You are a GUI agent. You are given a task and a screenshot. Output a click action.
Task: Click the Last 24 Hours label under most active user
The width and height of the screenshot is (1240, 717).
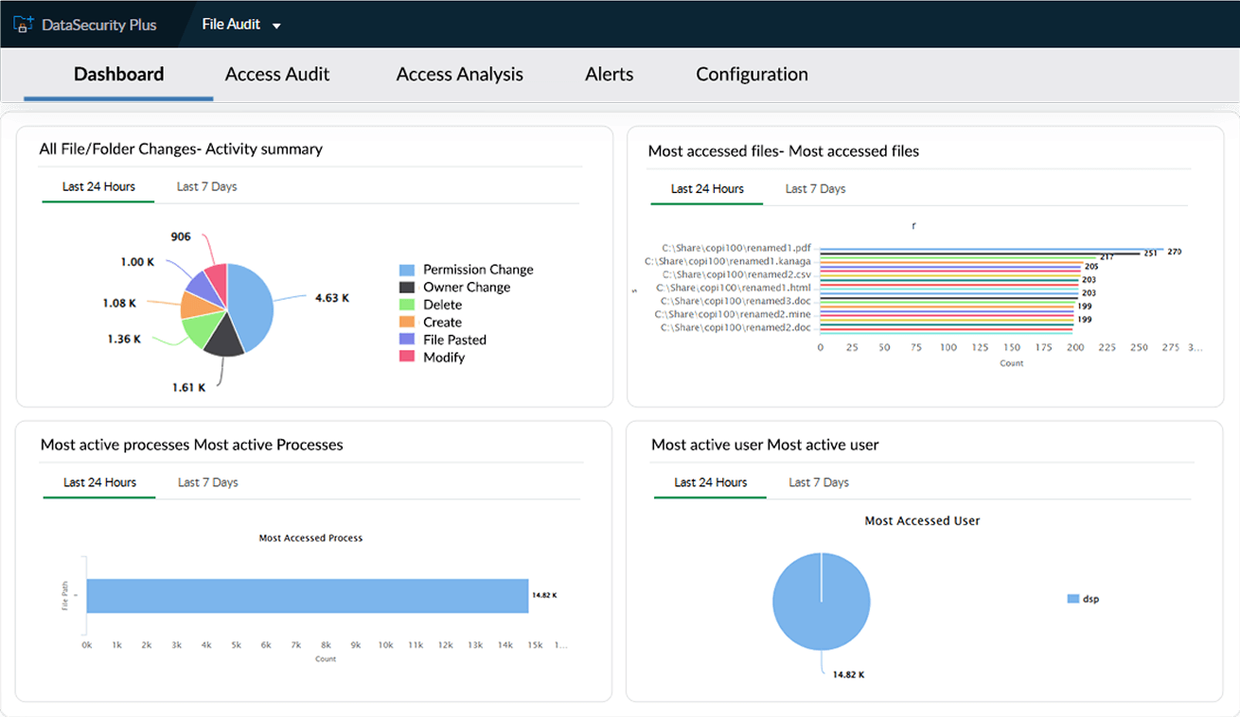click(x=709, y=481)
